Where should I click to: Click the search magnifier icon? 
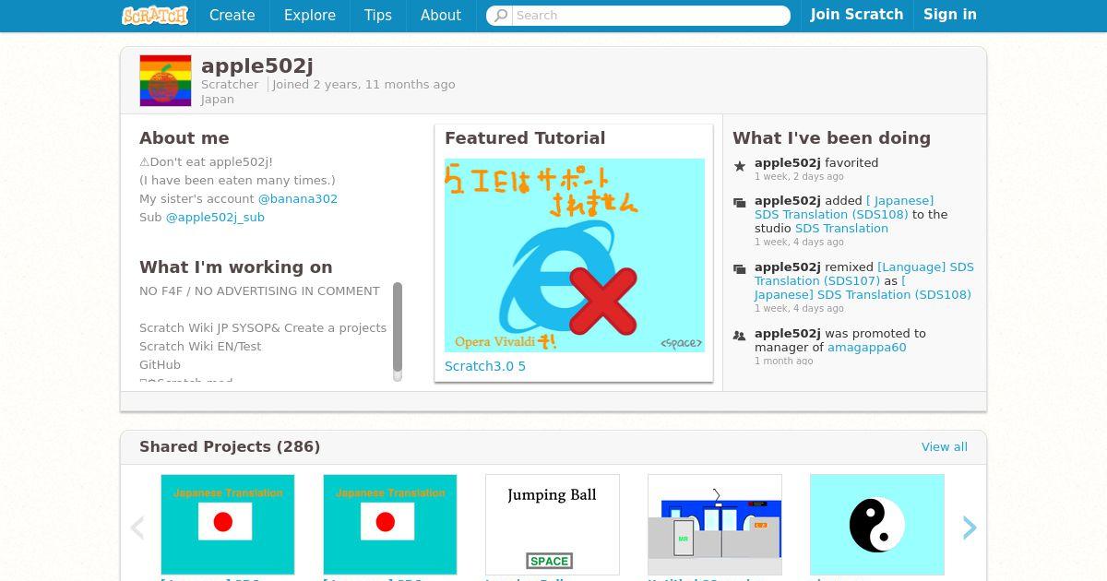point(500,16)
